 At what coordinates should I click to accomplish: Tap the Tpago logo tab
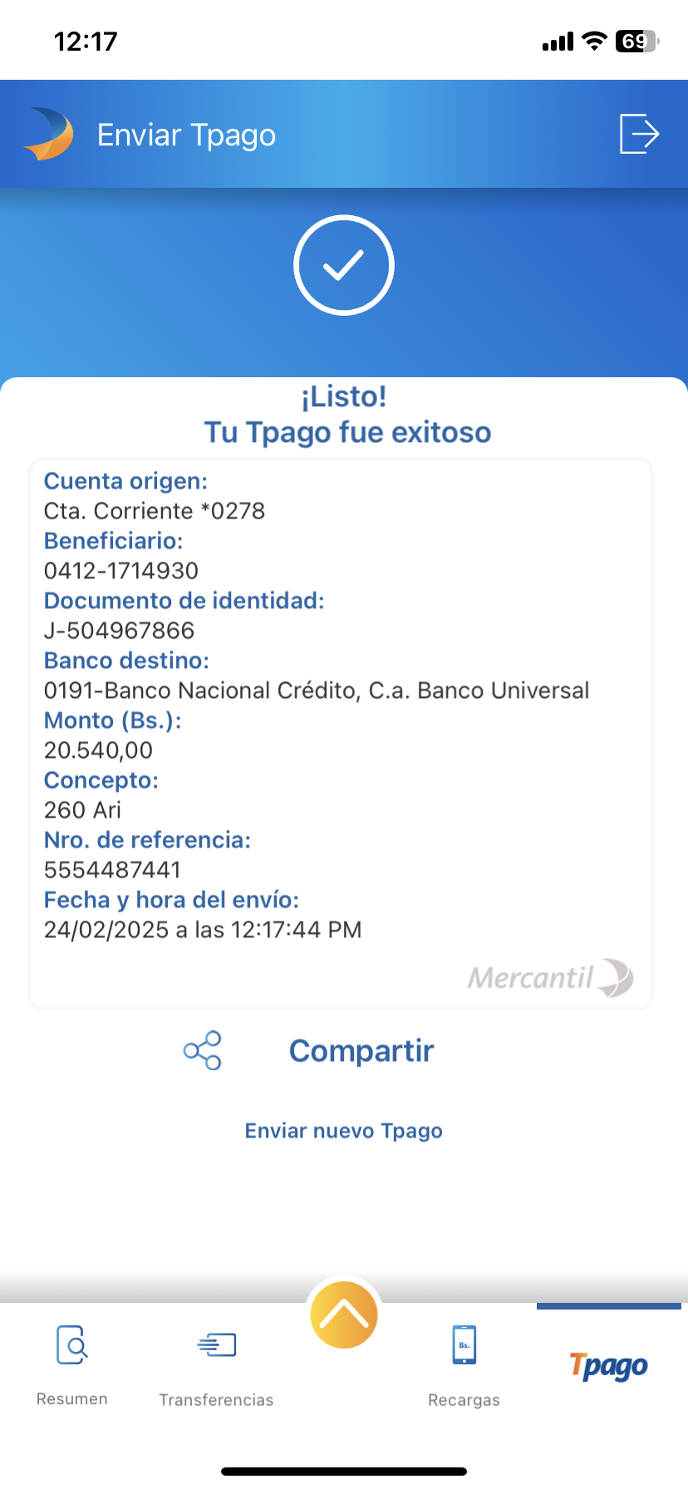[609, 1365]
